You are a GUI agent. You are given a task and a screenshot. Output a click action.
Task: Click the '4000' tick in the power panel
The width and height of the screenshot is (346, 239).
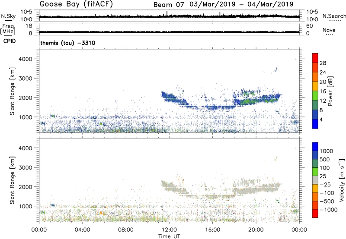25,59
